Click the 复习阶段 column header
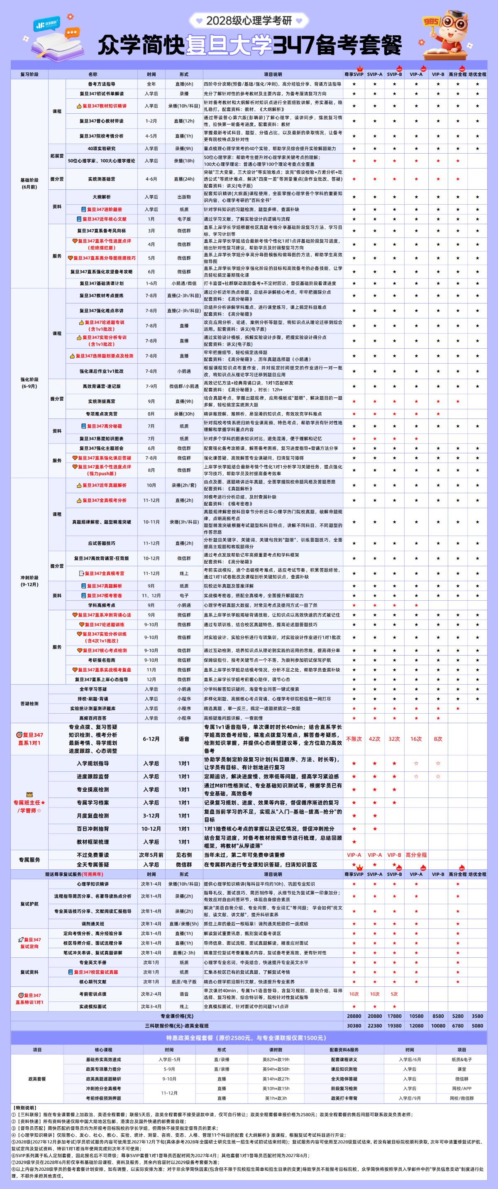Viewport: 498px width, 1189px height. point(29,74)
